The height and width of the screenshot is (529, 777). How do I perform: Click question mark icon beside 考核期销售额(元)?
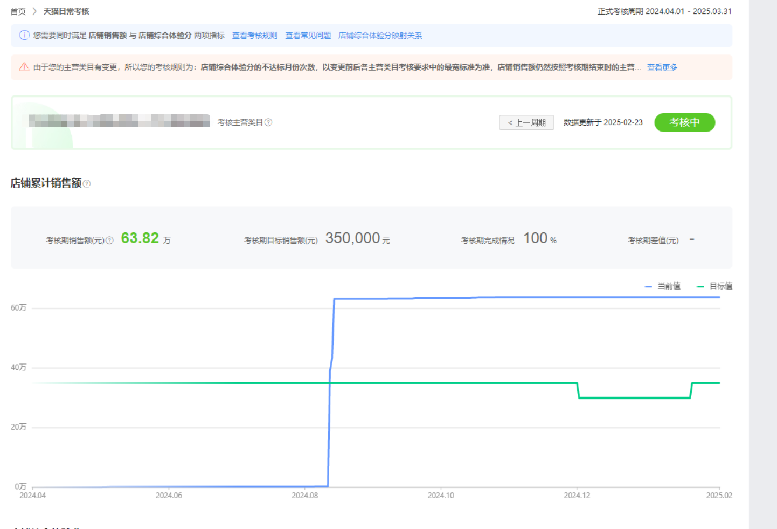pyautogui.click(x=109, y=241)
